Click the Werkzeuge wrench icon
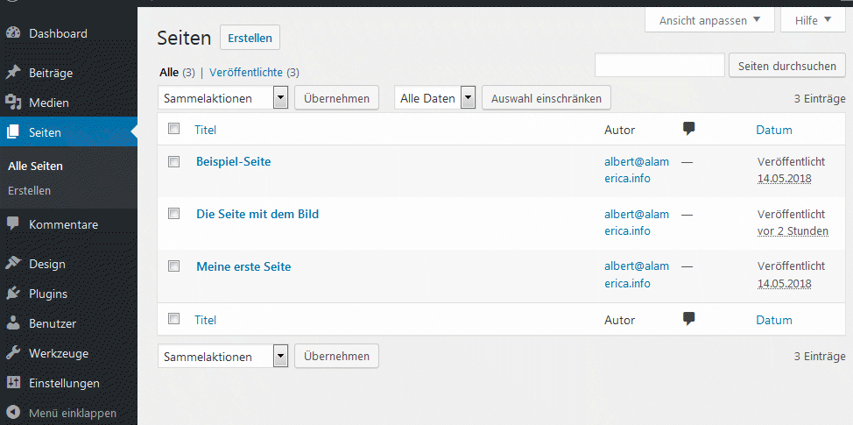 13,353
